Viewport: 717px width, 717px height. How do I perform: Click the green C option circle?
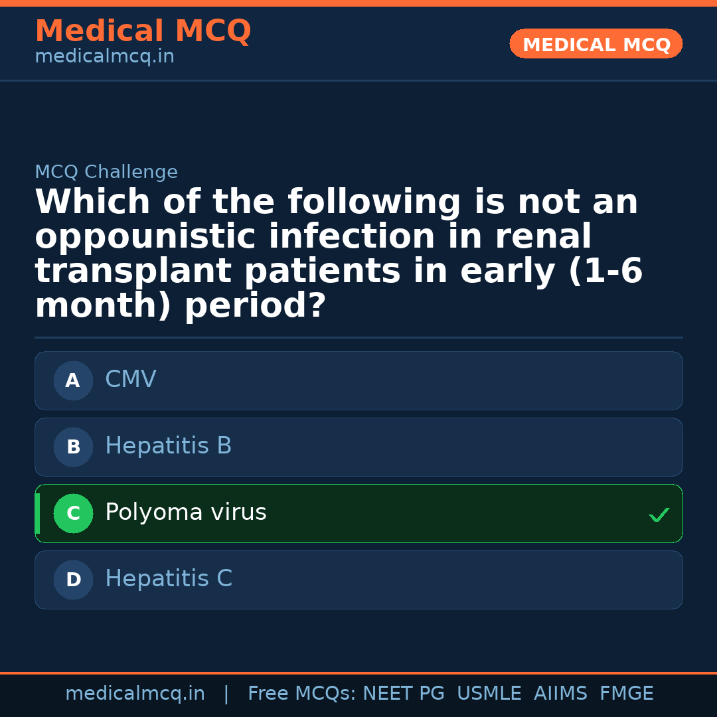[73, 514]
